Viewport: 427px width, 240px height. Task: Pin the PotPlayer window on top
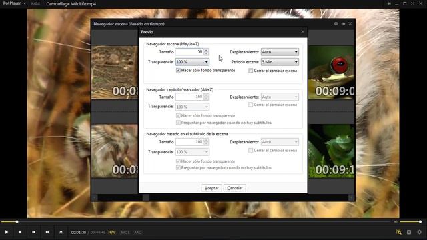tap(389, 3)
